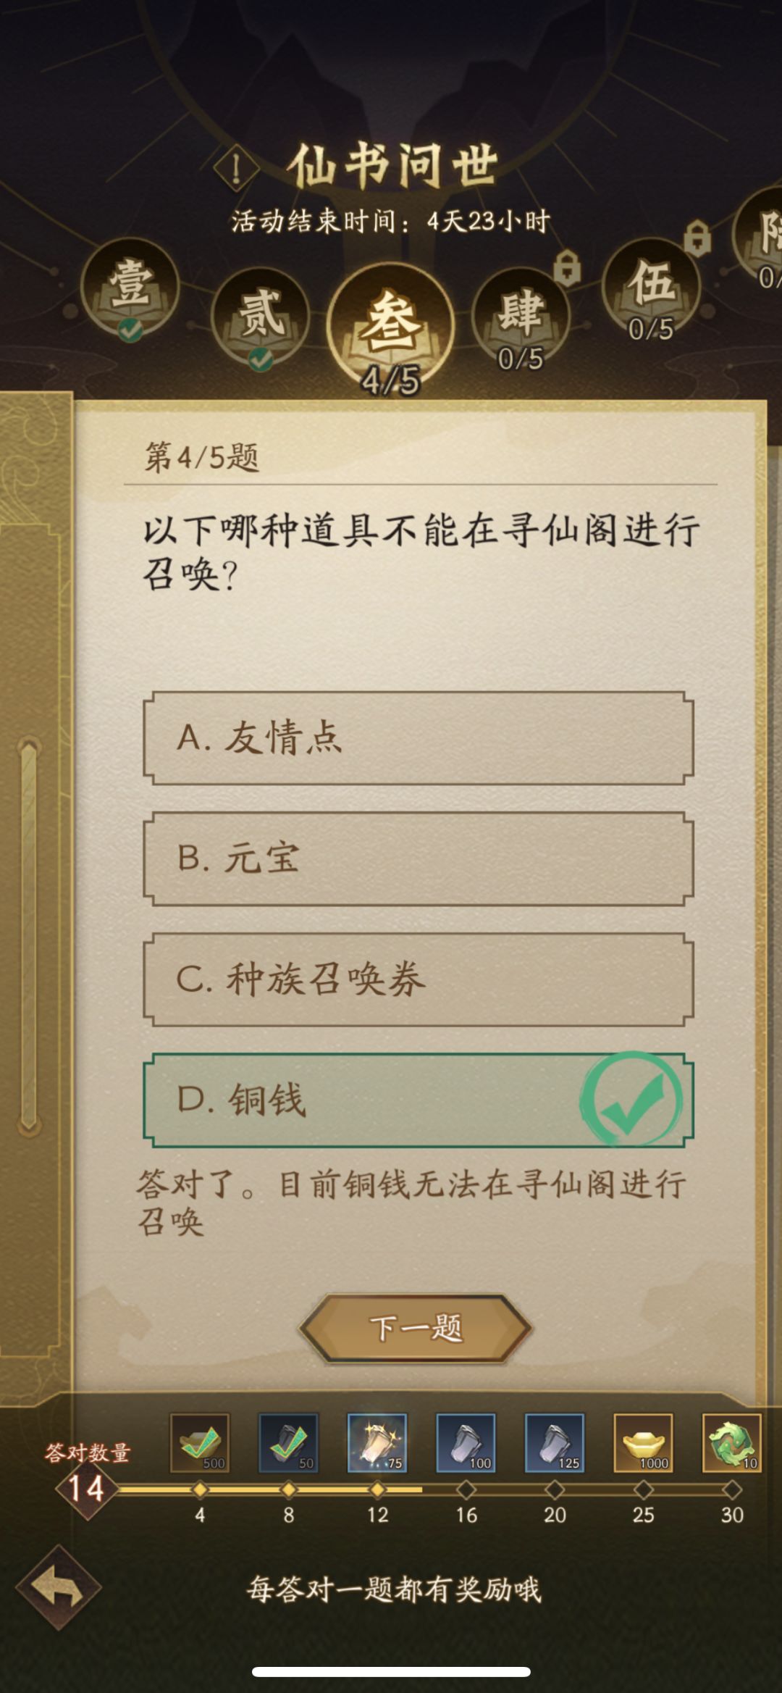The image size is (782, 1693).
Task: Tap the 100 reward icon at milestone 16
Action: 466,1442
